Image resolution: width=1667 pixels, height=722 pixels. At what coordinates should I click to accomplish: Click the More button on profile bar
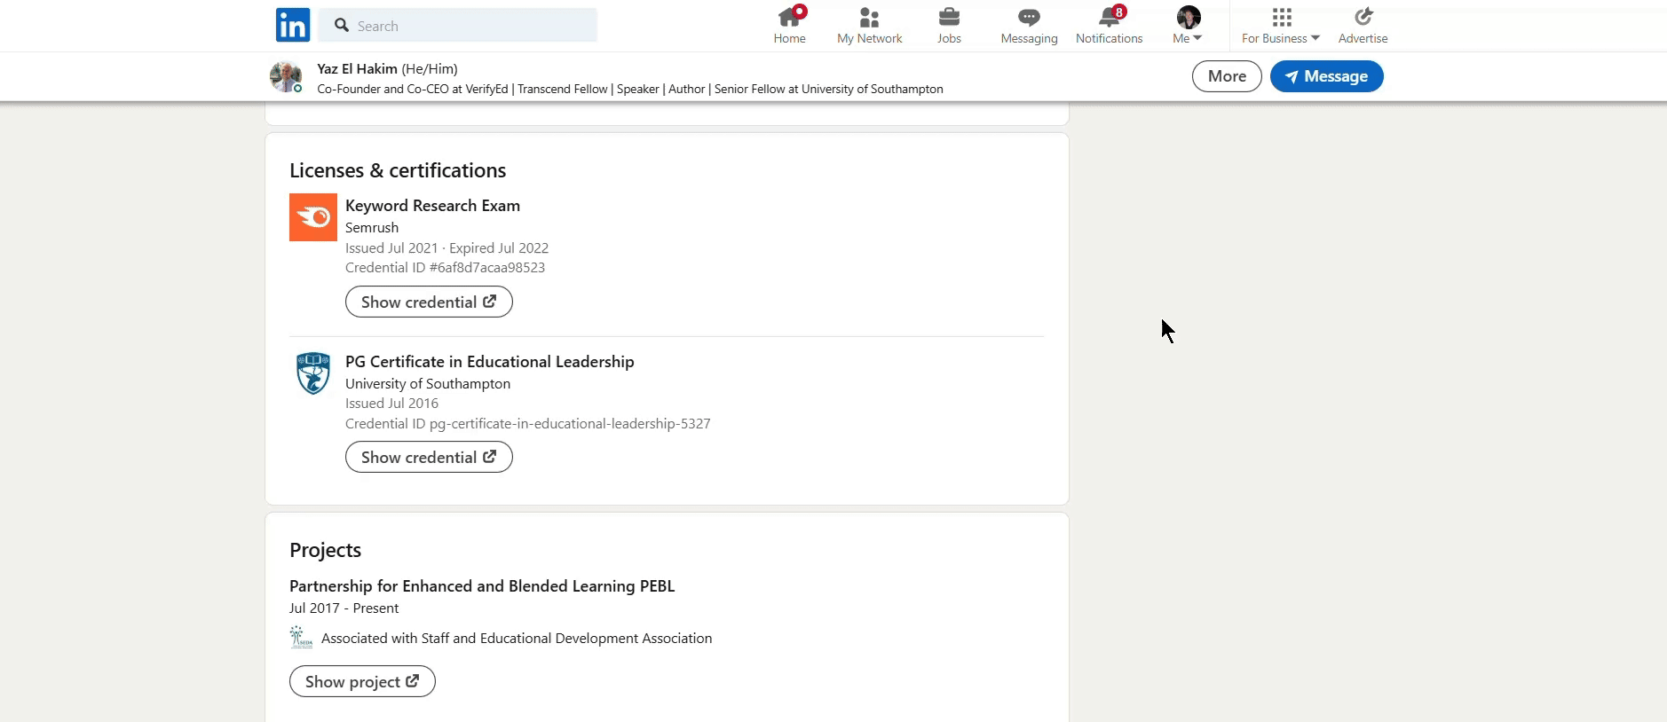tap(1227, 76)
